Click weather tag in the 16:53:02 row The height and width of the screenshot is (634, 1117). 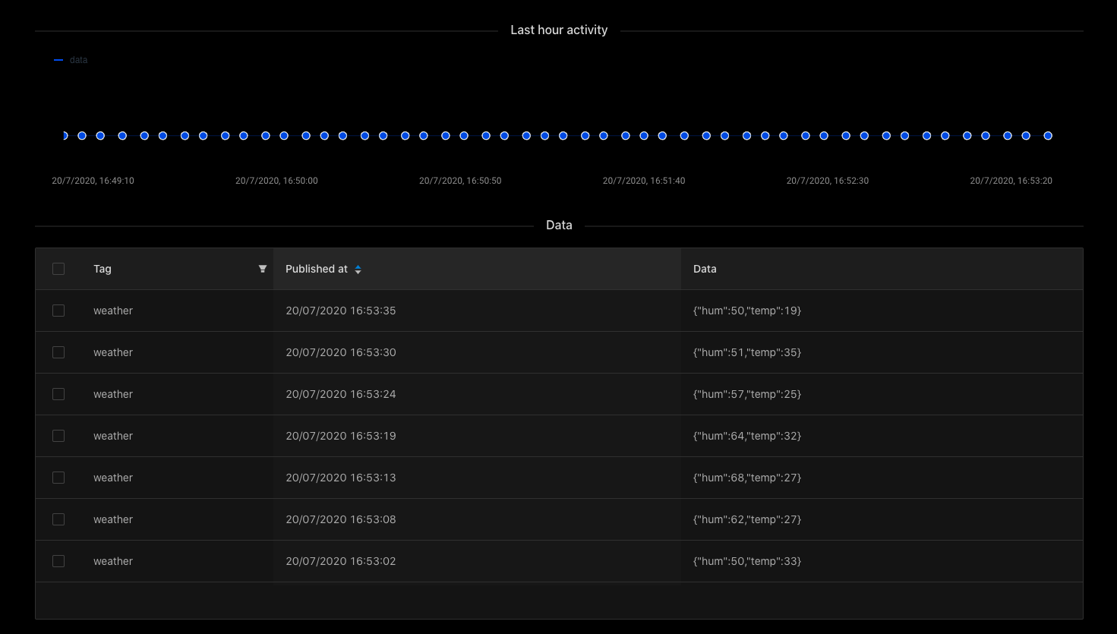click(x=113, y=561)
